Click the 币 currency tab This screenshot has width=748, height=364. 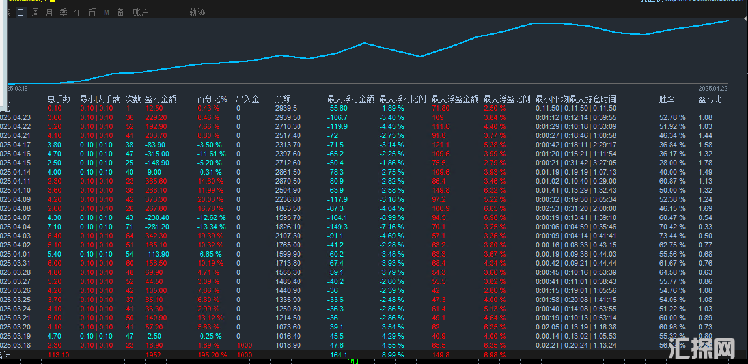(x=92, y=12)
